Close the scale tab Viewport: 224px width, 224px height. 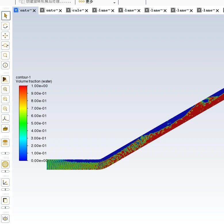tap(87, 11)
